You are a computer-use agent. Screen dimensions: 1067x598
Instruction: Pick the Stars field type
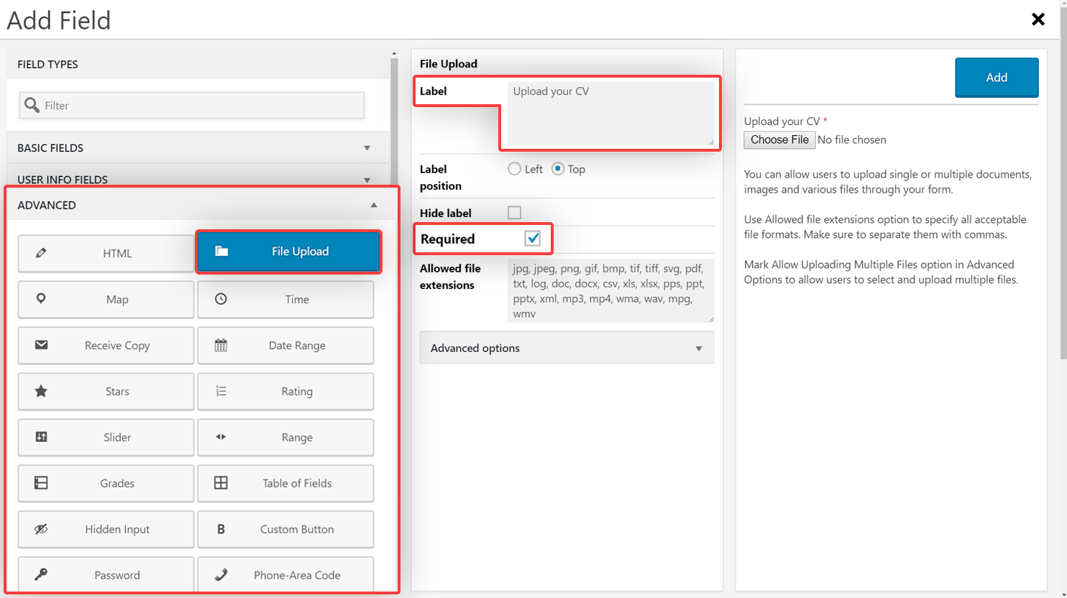[106, 391]
